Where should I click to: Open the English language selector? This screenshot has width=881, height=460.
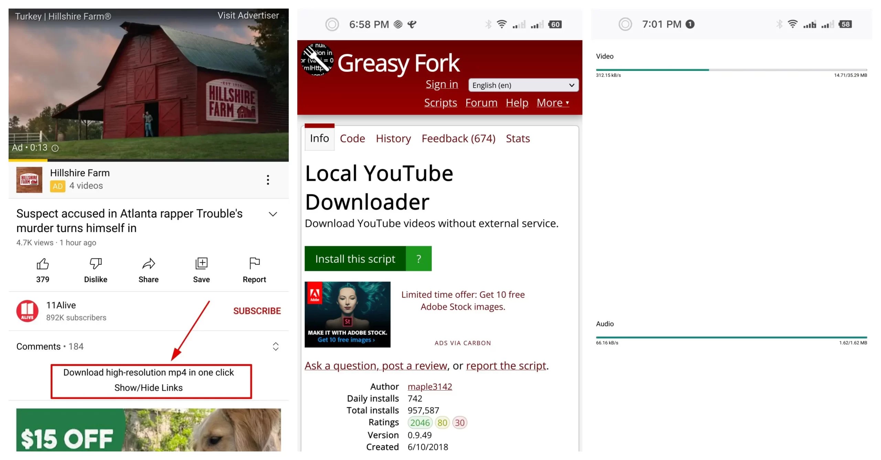point(523,85)
